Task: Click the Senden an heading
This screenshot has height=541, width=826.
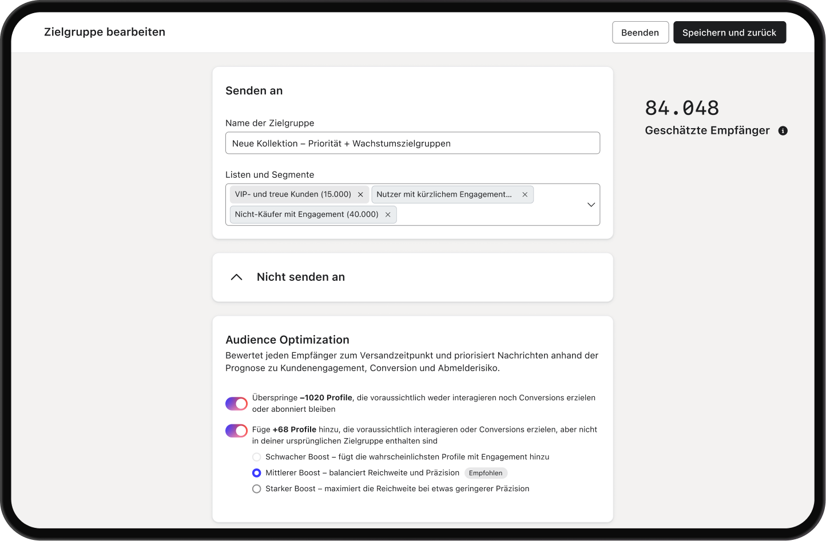Action: (x=254, y=90)
